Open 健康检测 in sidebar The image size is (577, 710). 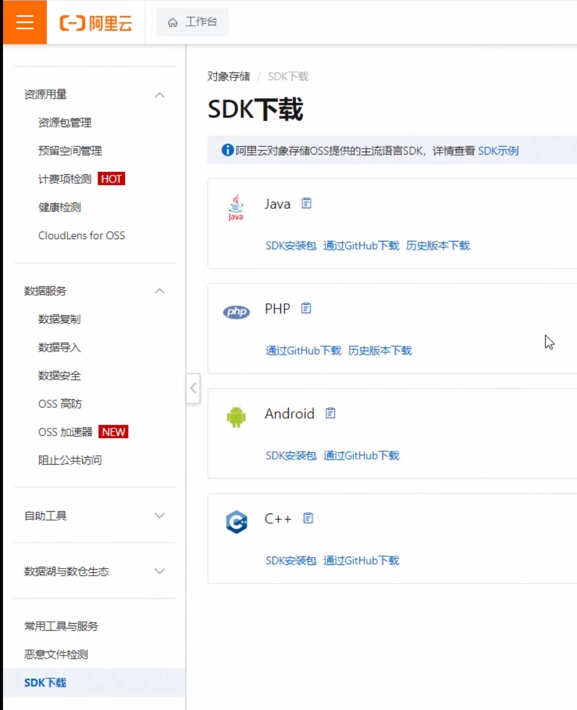point(60,207)
